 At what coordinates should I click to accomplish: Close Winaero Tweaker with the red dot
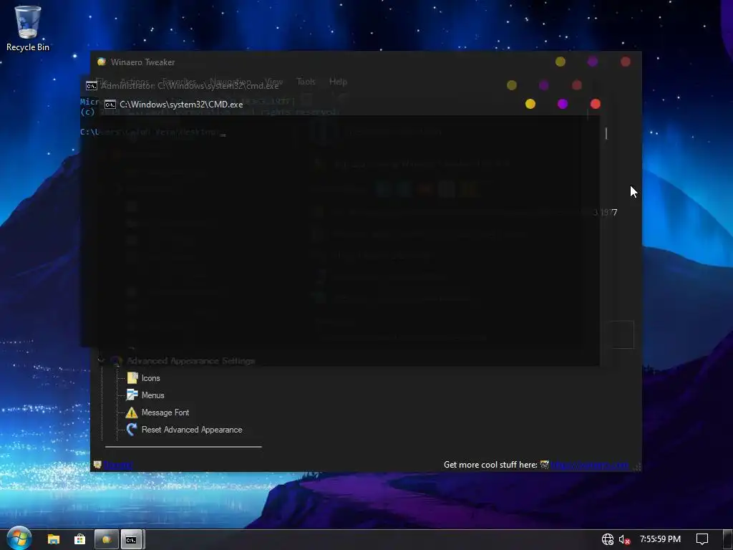[626, 62]
